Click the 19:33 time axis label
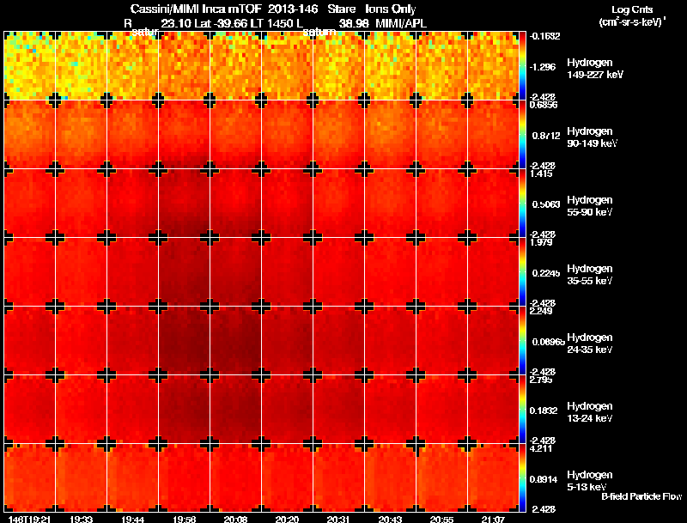This screenshot has height=523, width=687. pyautogui.click(x=81, y=519)
